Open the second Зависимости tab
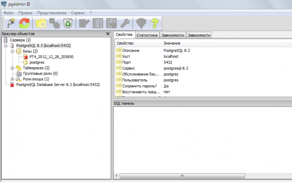The width and height of the screenshot is (292, 182). (x=199, y=35)
